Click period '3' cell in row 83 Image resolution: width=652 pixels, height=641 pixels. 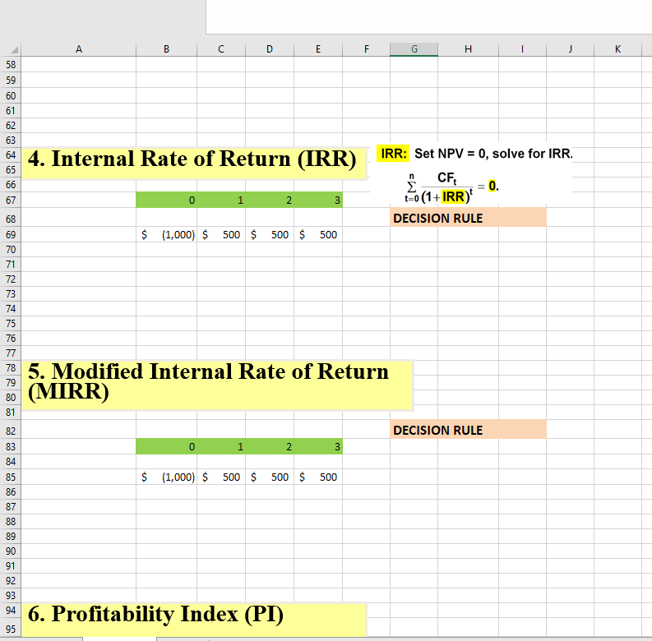pos(318,447)
